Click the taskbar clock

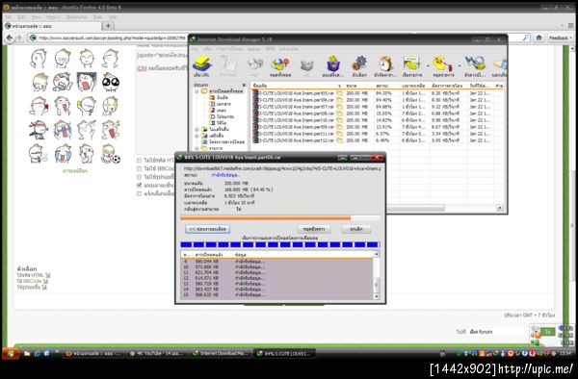click(x=565, y=354)
